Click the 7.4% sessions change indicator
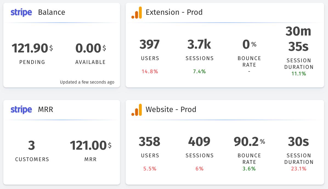Viewport: 328px width, 189px height. pyautogui.click(x=199, y=72)
